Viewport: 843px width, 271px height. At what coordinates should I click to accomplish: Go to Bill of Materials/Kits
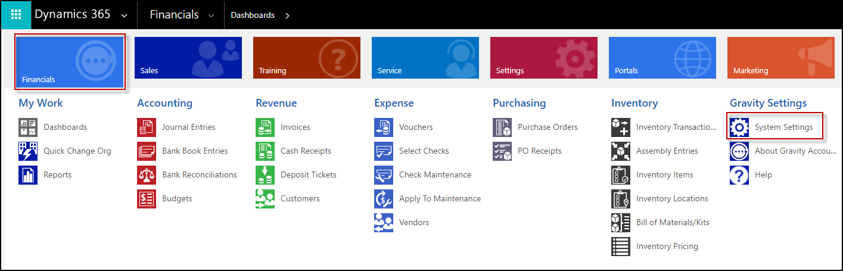click(x=673, y=222)
